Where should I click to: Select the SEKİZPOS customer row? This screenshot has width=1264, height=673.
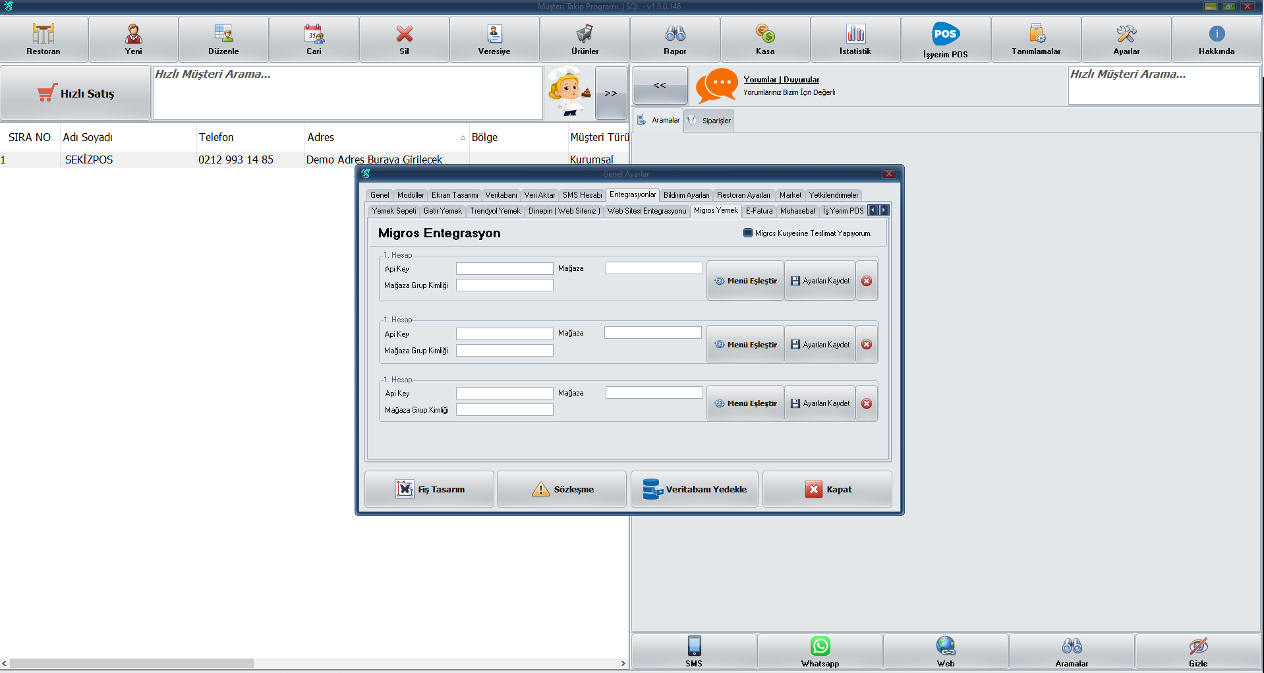click(x=314, y=160)
